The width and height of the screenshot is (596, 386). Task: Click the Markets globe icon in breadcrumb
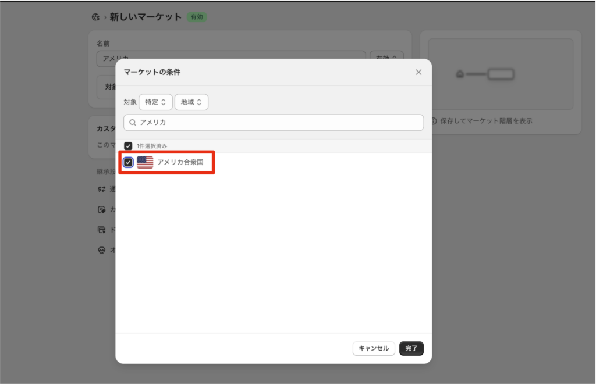96,17
